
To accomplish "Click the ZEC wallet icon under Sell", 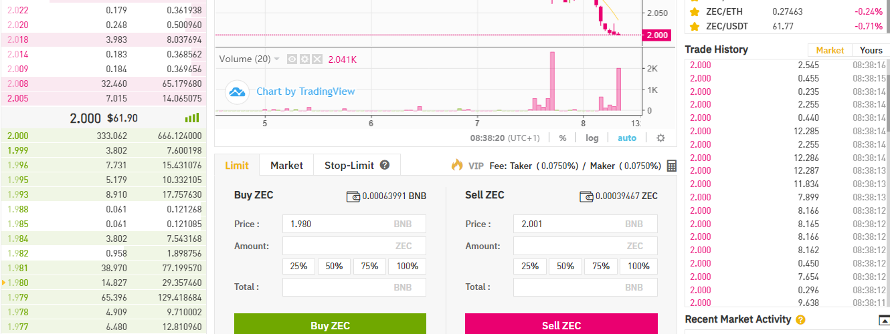I will pyautogui.click(x=586, y=196).
